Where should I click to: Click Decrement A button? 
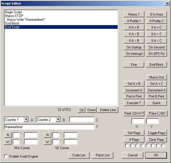tap(157, 90)
